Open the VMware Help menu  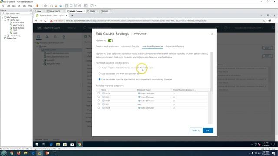[30, 6]
